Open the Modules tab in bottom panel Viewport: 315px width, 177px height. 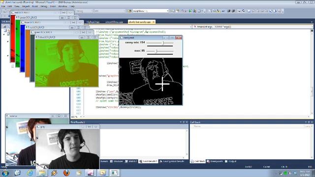click(x=117, y=161)
